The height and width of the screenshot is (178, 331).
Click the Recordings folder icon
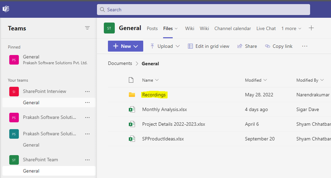coord(132,95)
